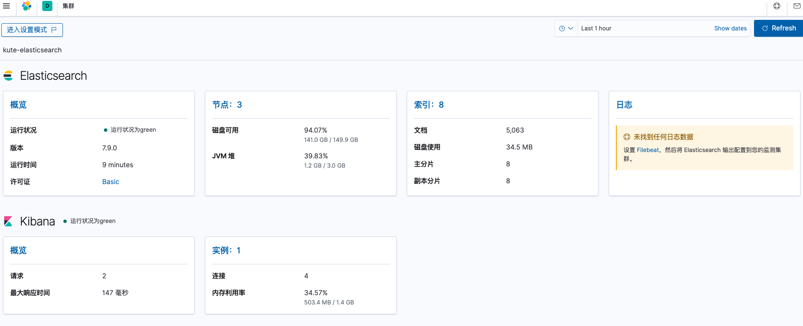Click the 进入设置模式 button
The image size is (803, 326).
pos(32,30)
